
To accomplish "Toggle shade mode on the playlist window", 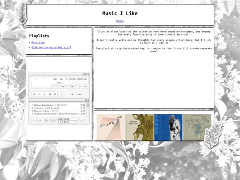I will coord(86,100).
